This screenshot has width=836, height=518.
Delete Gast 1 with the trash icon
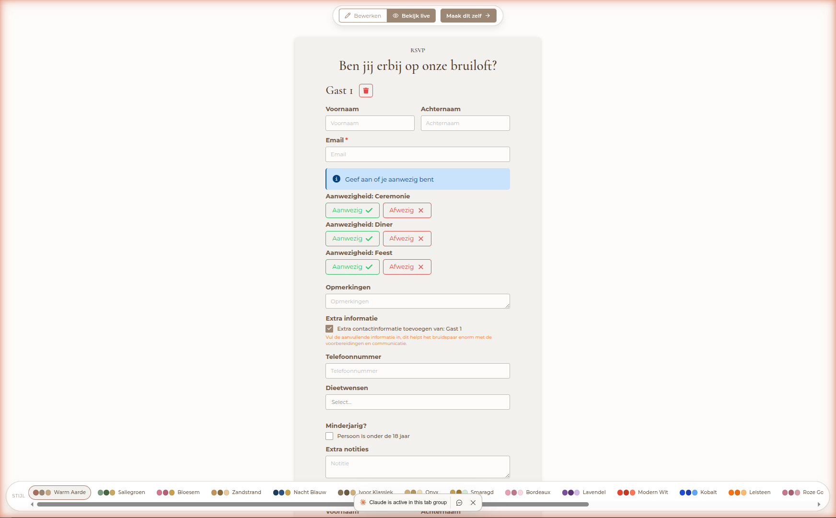pos(366,91)
